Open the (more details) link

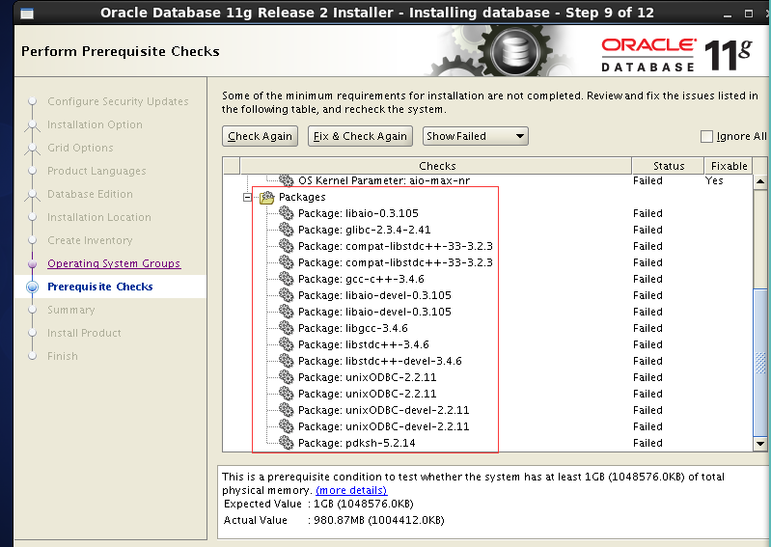coord(351,490)
